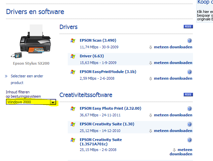Click 'meteen downloaden' for Driver (6.63)
The height and width of the screenshot is (161, 213).
[173, 63]
